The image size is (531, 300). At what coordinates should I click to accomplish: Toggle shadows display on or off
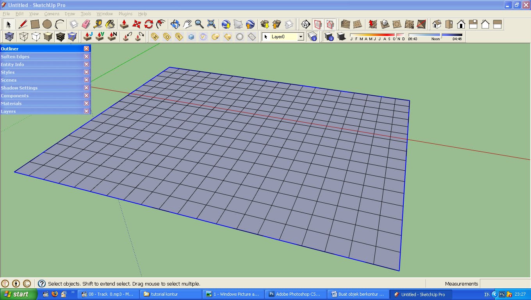tap(341, 37)
